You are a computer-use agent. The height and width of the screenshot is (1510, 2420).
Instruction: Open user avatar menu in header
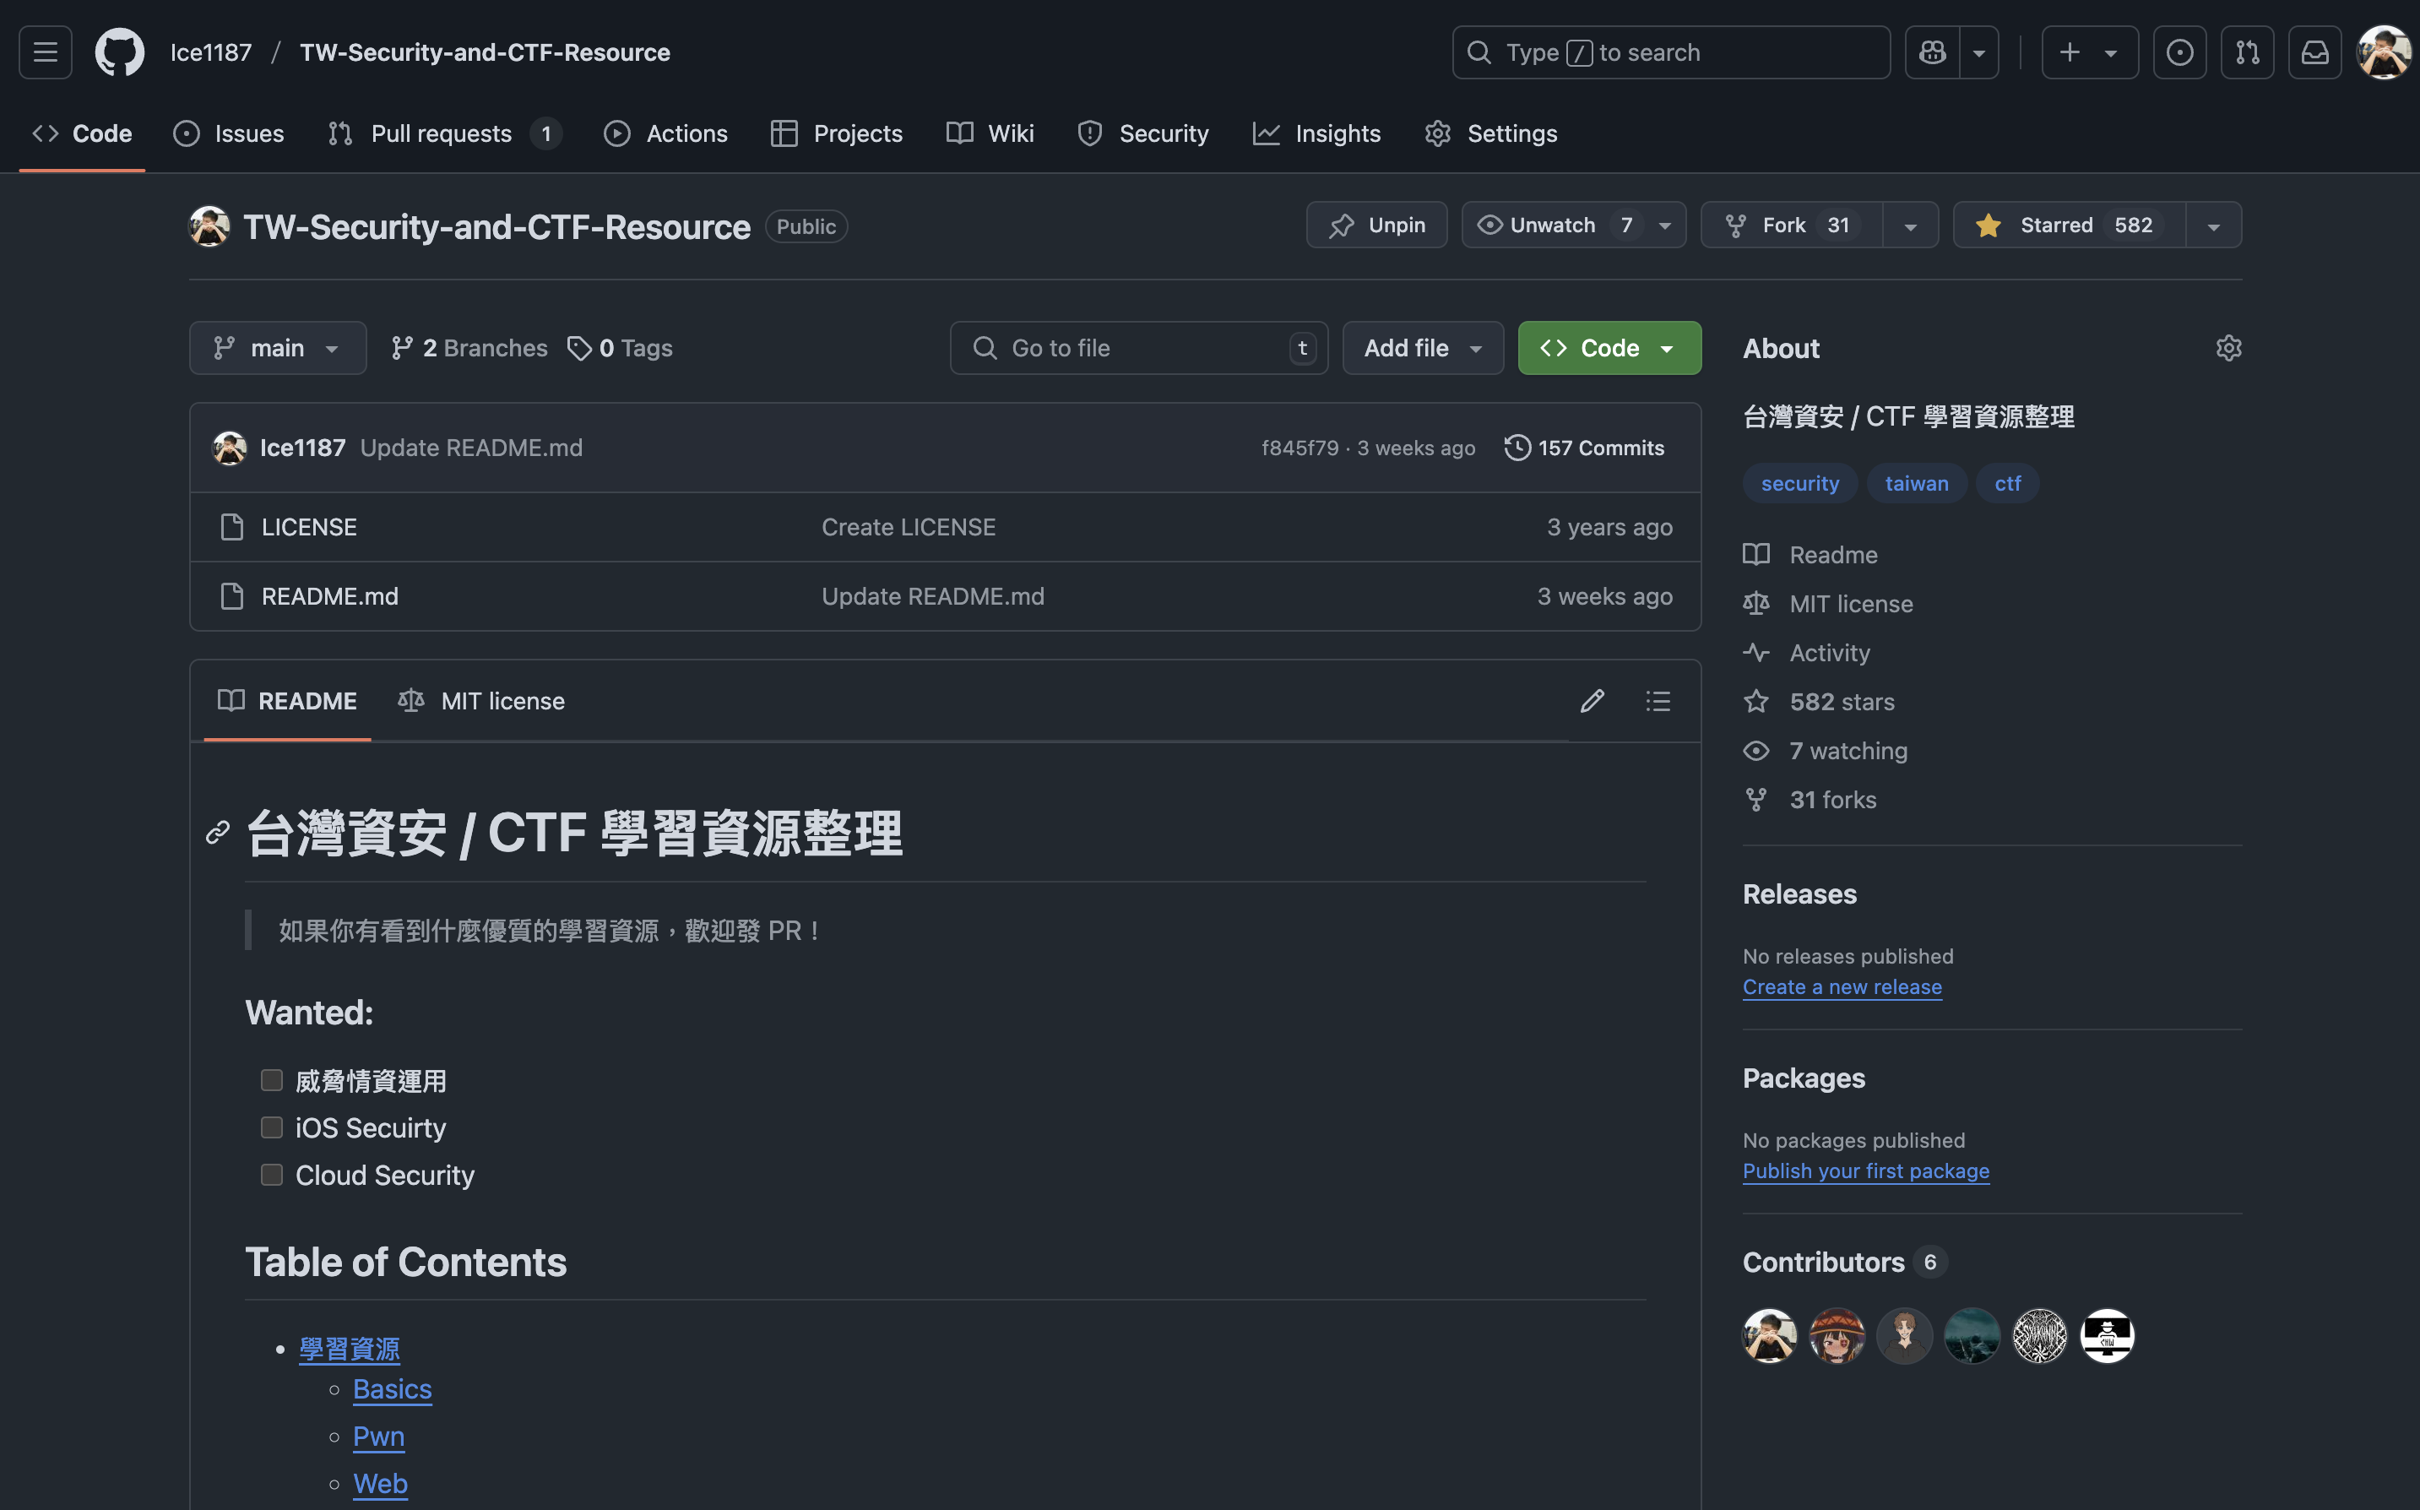point(2385,52)
